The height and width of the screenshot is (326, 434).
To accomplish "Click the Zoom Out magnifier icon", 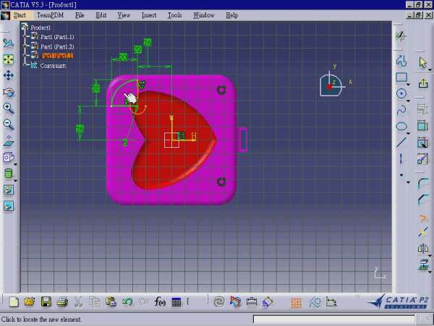I will click(x=8, y=125).
